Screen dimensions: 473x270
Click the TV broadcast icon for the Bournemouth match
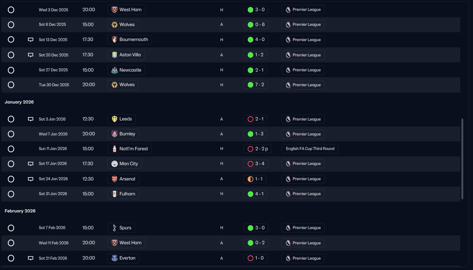point(31,40)
